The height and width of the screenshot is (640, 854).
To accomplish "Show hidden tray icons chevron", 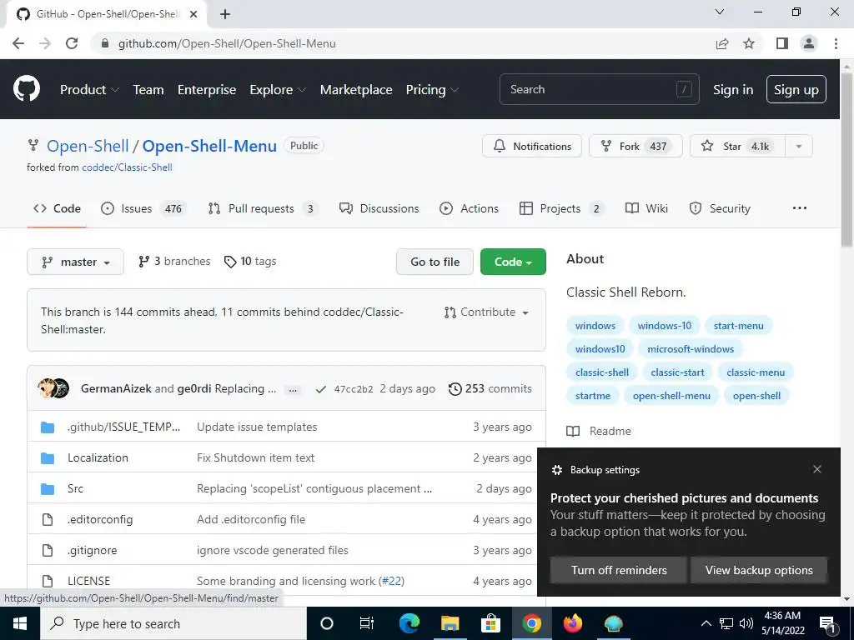I will (706, 623).
